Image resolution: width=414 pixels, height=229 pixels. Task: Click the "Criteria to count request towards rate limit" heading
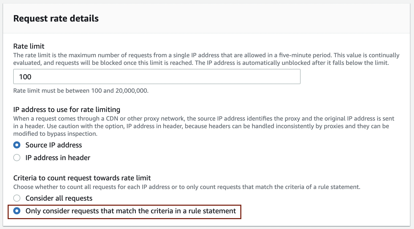82,178
